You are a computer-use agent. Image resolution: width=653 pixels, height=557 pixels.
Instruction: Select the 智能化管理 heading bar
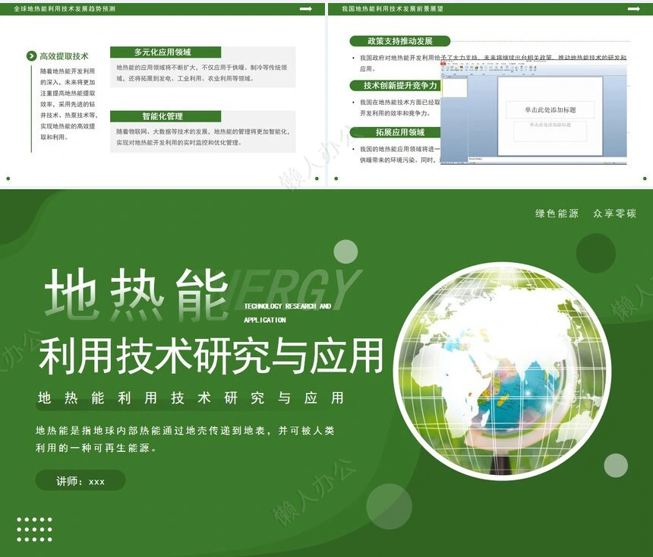(166, 116)
